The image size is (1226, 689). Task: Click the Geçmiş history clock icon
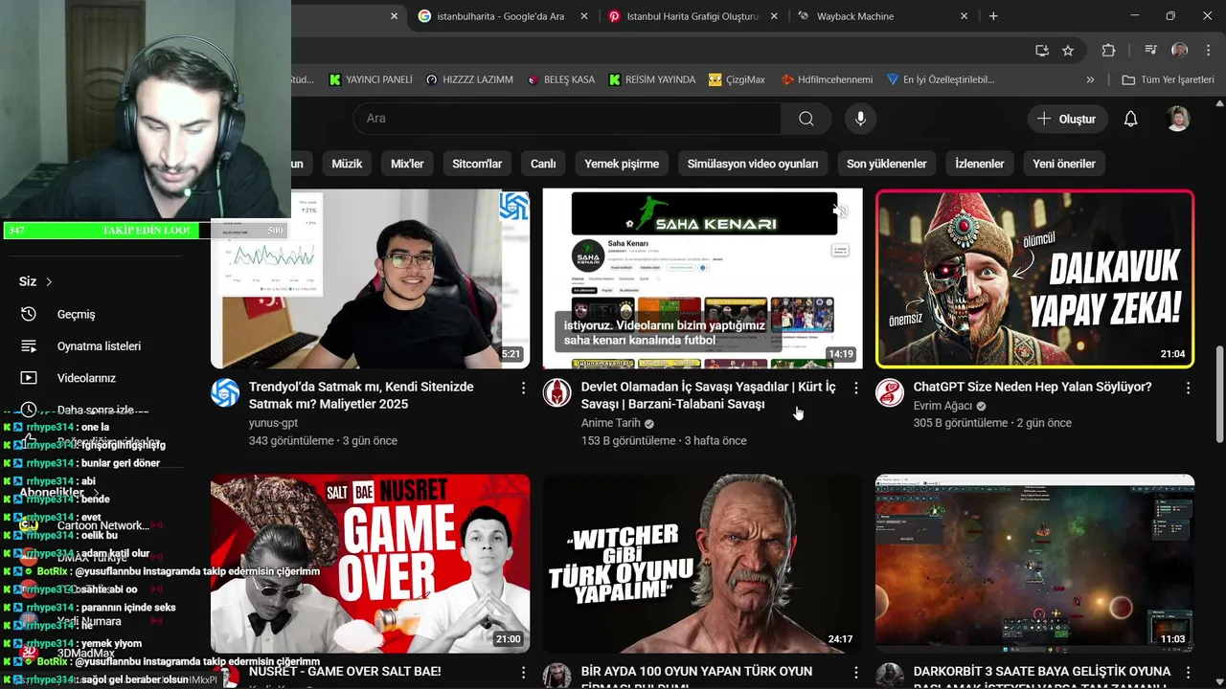[29, 314]
